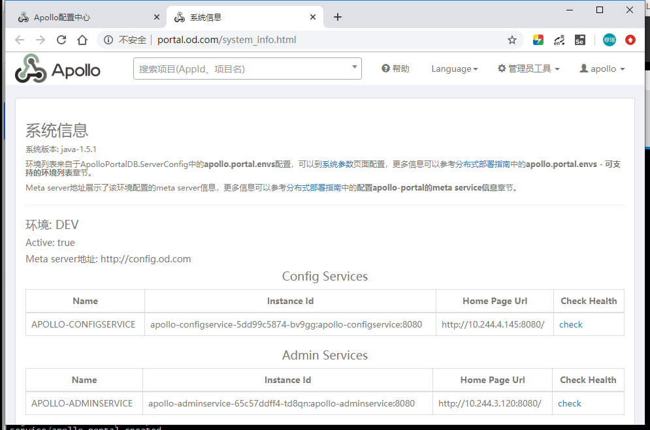The width and height of the screenshot is (650, 430).
Task: Open the 帮助 help link
Action: [395, 69]
